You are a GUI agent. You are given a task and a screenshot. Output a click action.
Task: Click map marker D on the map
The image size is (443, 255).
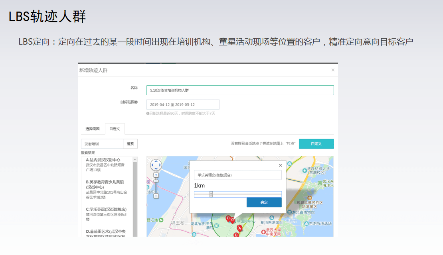click(x=228, y=218)
